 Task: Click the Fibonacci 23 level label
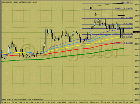(128, 37)
